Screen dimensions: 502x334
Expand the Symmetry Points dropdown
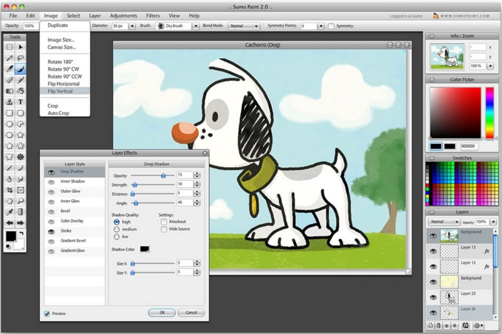321,26
